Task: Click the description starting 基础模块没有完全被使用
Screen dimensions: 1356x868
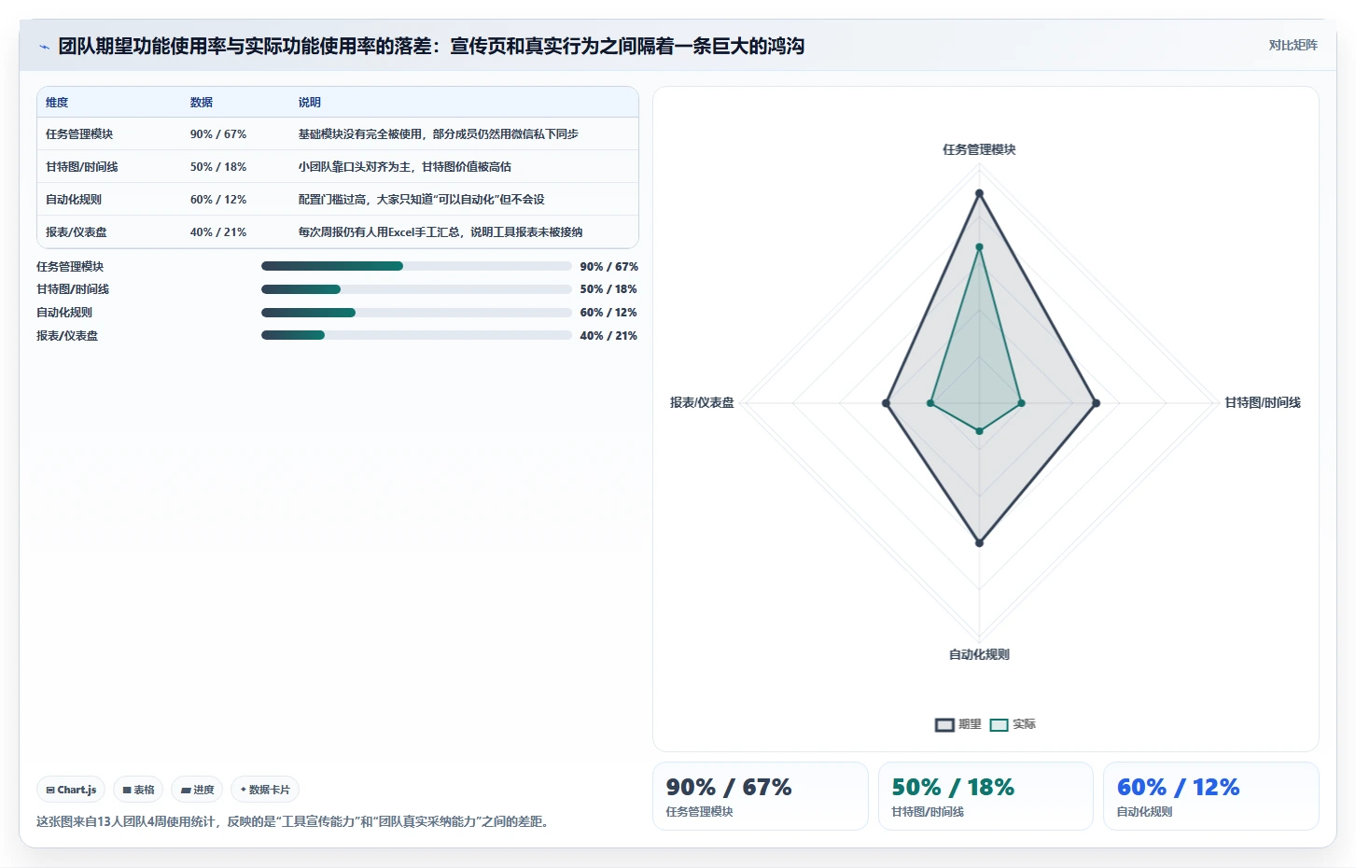Action: [x=439, y=134]
